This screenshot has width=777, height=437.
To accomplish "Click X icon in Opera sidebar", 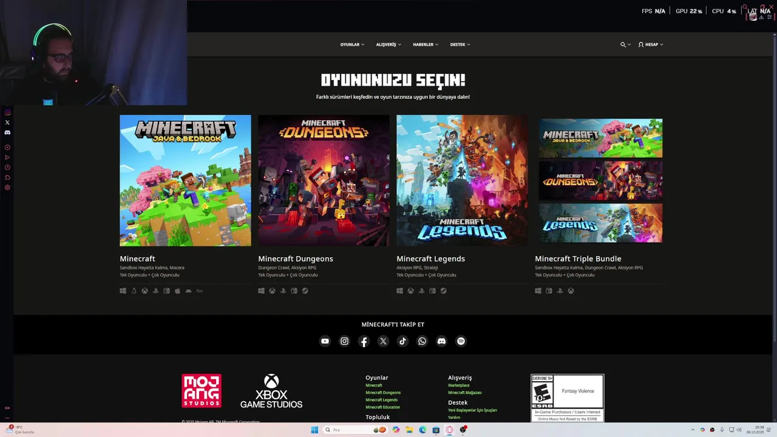I will click(7, 123).
